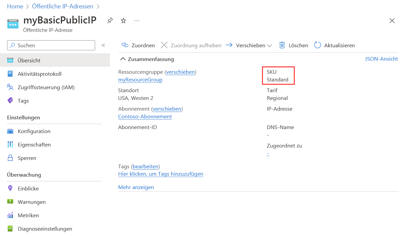Viewport: 402px width, 237px height.
Task: Click the Sperren padlock icon
Action: 10,158
